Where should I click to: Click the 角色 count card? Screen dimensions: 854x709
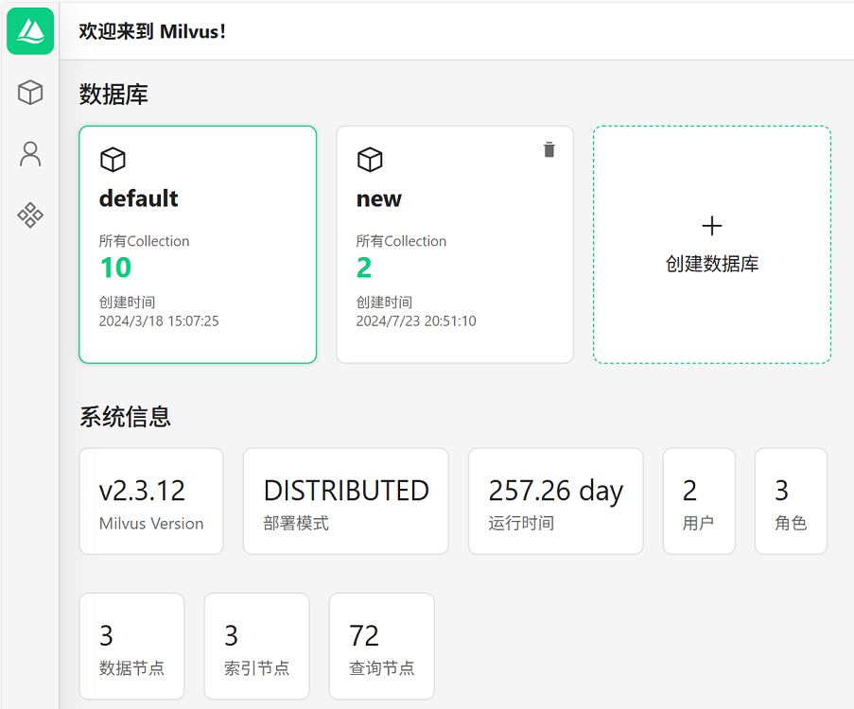tap(791, 501)
